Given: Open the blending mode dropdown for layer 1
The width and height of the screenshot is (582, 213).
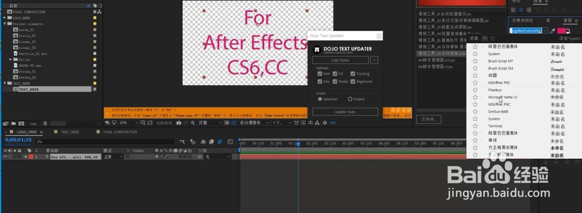Looking at the screenshot, I should [113, 157].
